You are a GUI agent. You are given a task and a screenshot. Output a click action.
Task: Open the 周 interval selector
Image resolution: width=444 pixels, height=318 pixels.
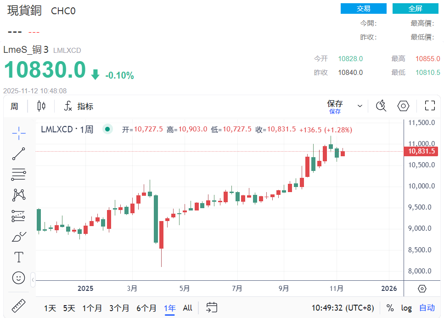15,106
